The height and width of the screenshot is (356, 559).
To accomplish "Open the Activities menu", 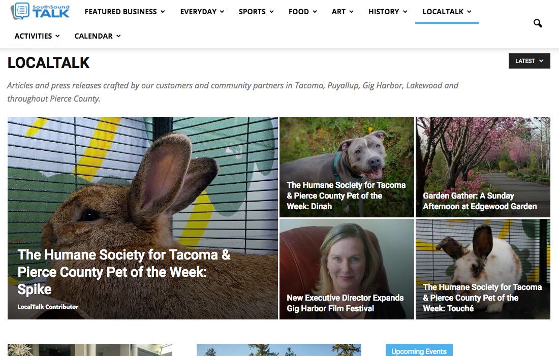I will click(x=37, y=36).
